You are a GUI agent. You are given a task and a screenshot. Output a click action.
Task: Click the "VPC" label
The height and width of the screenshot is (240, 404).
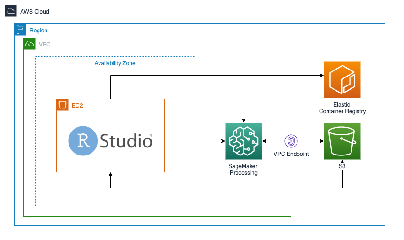[x=45, y=44]
